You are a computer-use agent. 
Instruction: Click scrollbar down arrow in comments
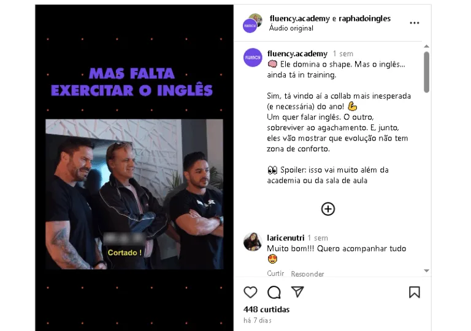[426, 270]
